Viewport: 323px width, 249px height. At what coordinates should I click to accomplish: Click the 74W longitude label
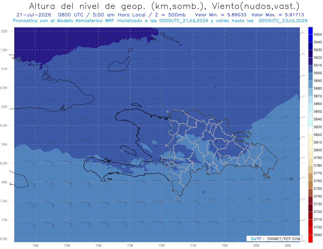pos(99,246)
